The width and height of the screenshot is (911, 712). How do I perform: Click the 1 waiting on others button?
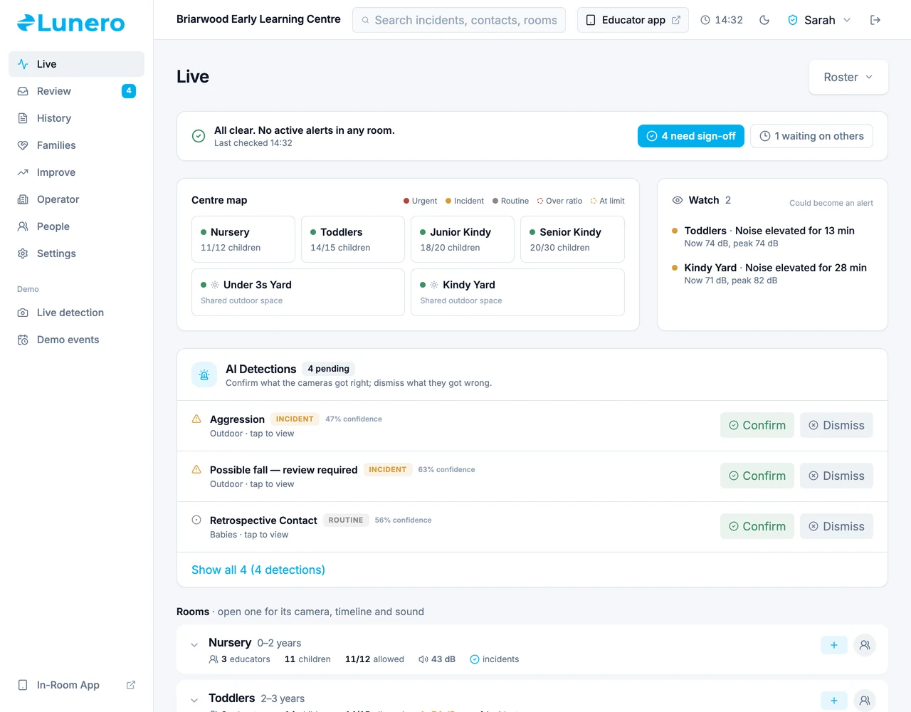811,136
